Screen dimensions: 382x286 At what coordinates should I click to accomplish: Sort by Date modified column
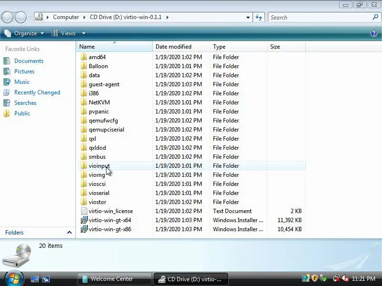(181, 46)
